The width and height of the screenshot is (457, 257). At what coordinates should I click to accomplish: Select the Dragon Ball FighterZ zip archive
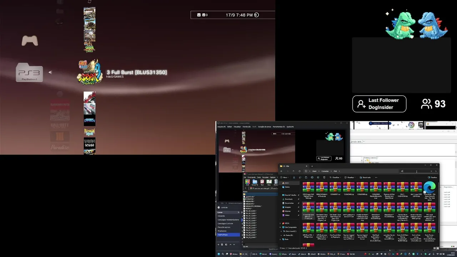308,190
